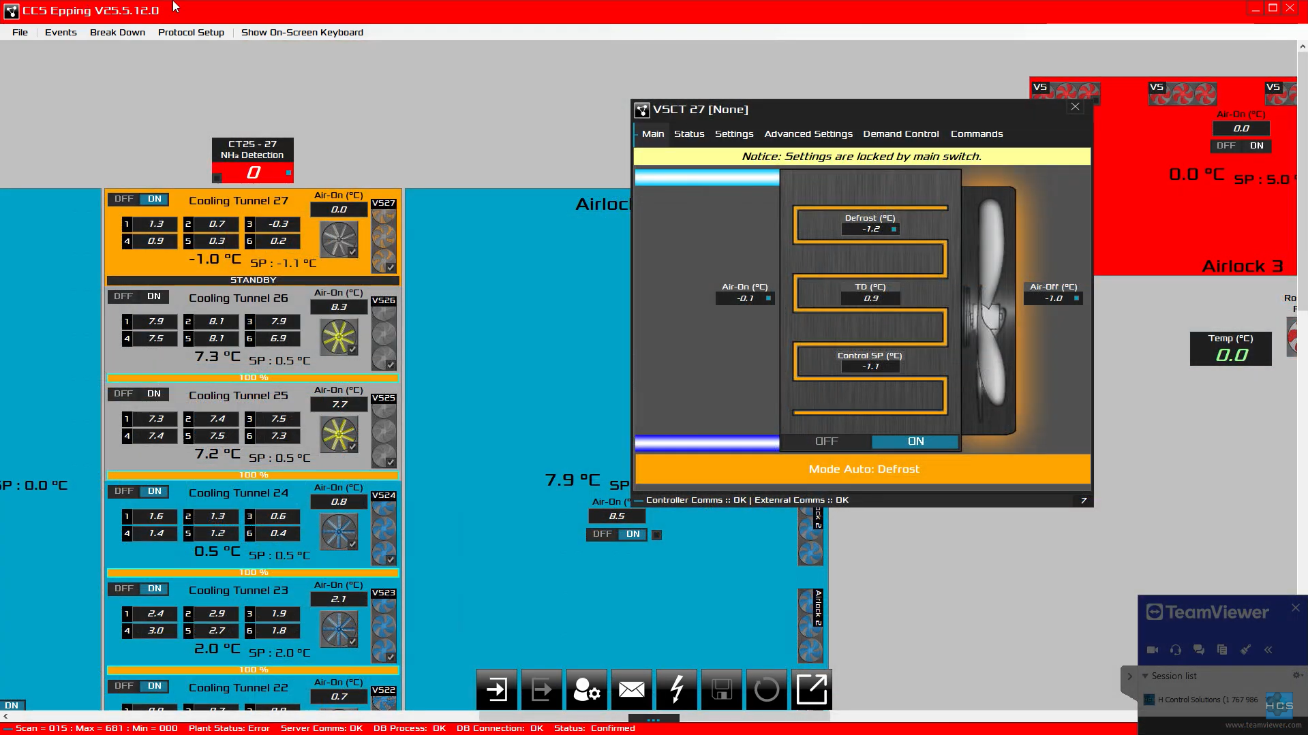Open Advanced Settings tab in VSCT 27
Image resolution: width=1308 pixels, height=735 pixels.
pyautogui.click(x=808, y=134)
